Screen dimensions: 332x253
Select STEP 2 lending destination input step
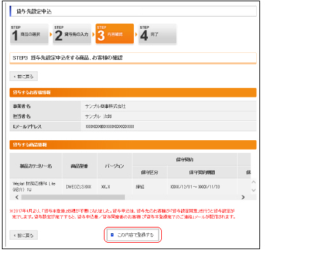click(72, 34)
